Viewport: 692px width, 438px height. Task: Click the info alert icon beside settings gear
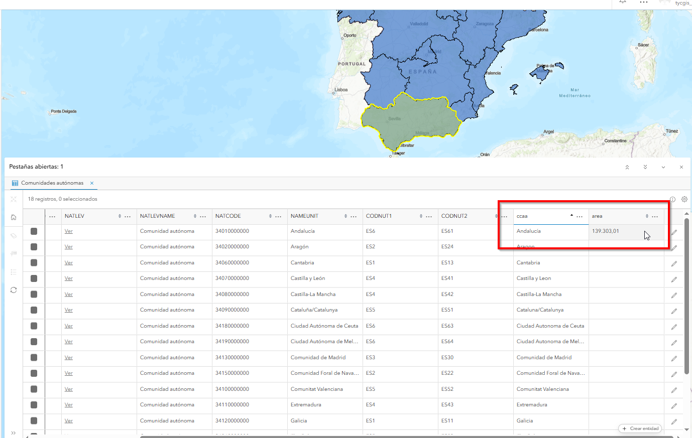(x=672, y=199)
